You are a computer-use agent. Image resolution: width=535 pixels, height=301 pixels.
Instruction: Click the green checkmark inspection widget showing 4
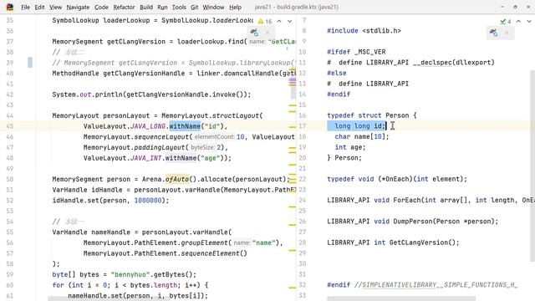pyautogui.click(x=506, y=21)
